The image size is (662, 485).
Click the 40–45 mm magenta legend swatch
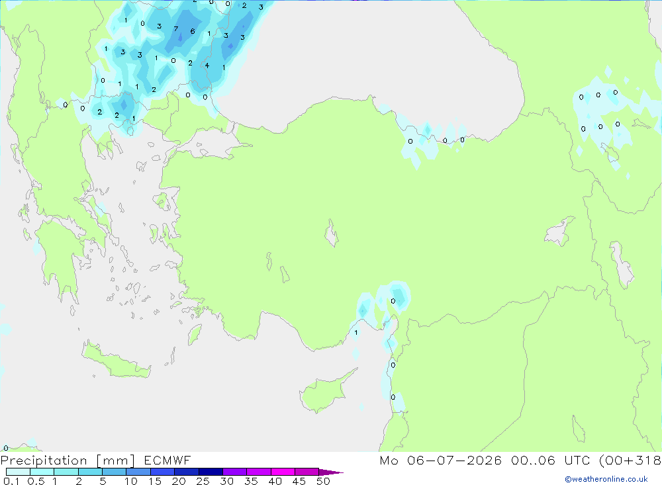click(283, 472)
